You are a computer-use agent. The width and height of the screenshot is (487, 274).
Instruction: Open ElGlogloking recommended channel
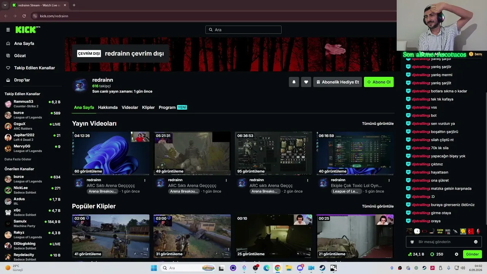pos(32,246)
